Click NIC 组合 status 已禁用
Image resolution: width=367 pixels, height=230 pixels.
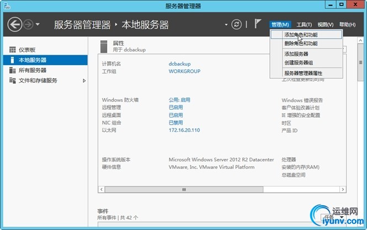(176, 122)
